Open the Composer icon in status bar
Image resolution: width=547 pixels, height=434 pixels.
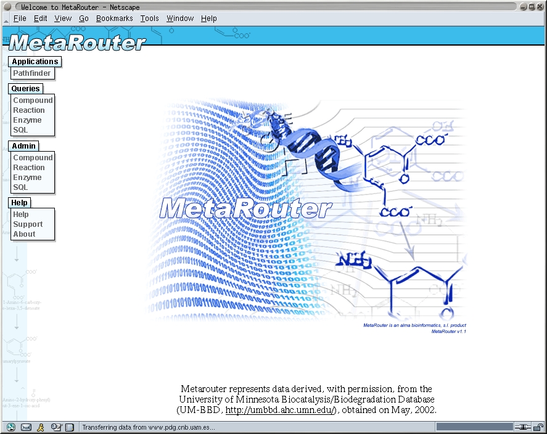[56, 427]
